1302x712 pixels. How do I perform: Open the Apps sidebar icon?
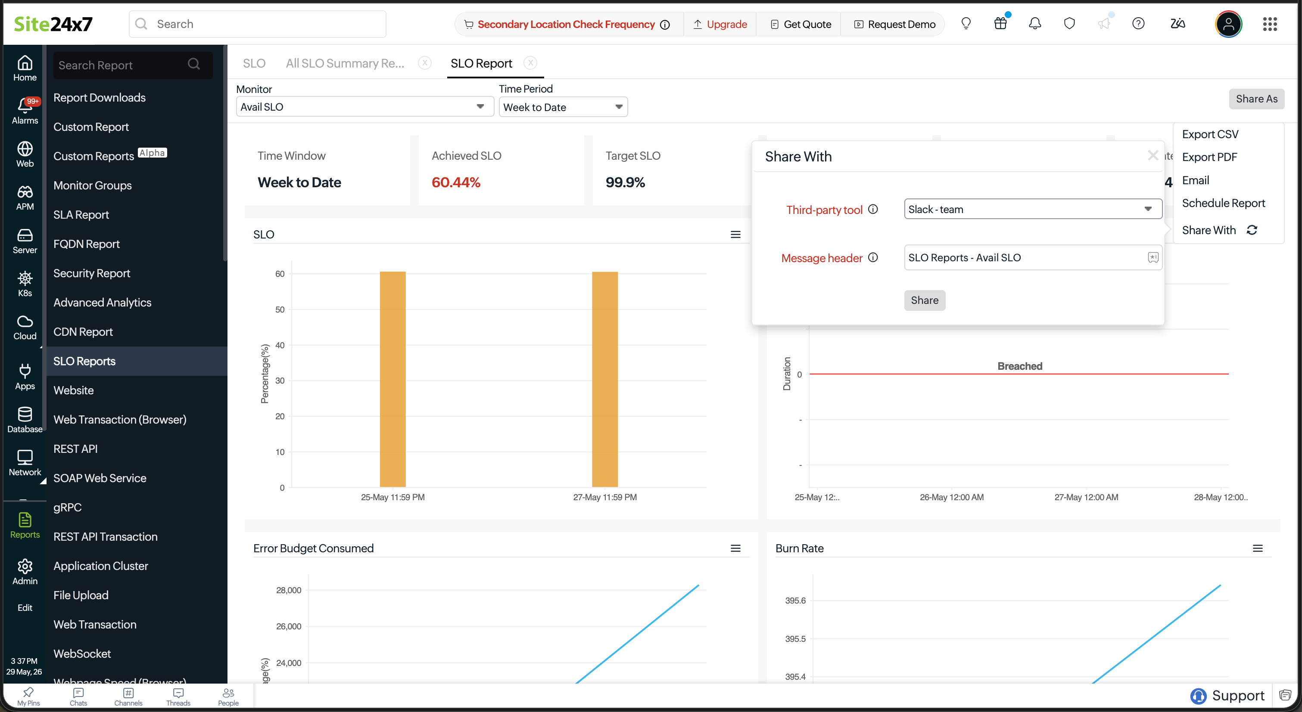pos(25,377)
